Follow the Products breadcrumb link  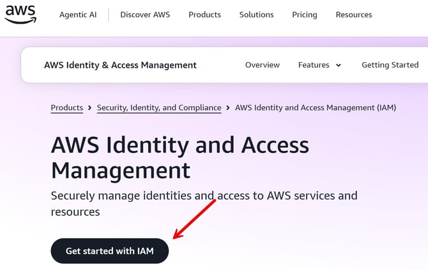click(67, 107)
